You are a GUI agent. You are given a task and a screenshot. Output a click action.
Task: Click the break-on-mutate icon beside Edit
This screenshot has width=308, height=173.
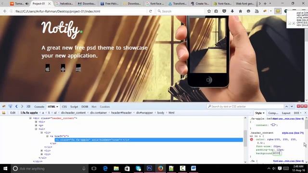(4, 113)
